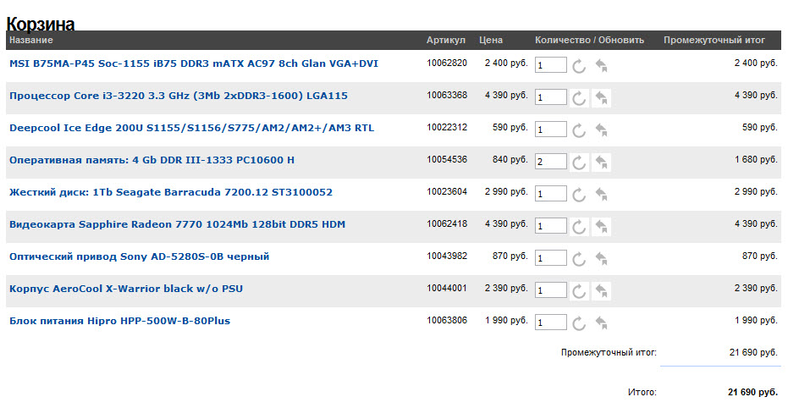Viewport: 788px width, 408px height.
Task: Open the MSI B75MA-P45 product link
Action: 193,63
